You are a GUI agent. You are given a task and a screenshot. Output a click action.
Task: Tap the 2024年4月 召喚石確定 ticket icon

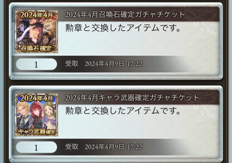[x=36, y=31]
